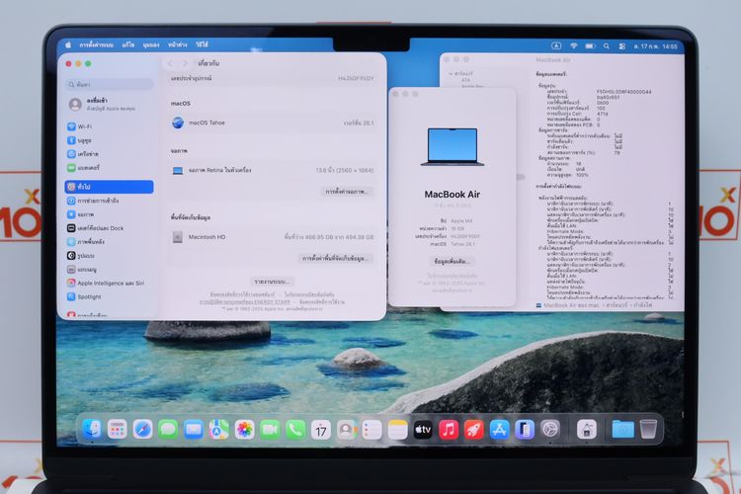This screenshot has width=741, height=494.
Task: Open Maps from the Dock
Action: pos(218,430)
